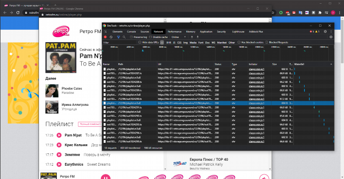Click the Waterfall column sort arrow
The width and height of the screenshot is (344, 179).
pos(331,64)
